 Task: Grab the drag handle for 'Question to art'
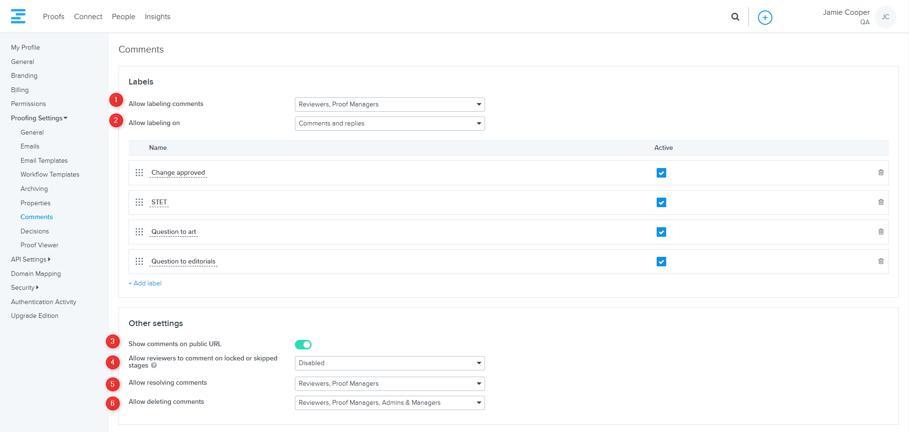139,232
